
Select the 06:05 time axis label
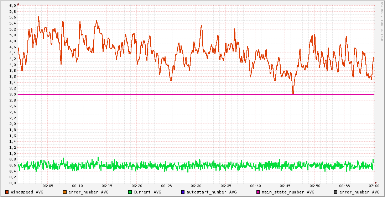[x=48, y=186]
